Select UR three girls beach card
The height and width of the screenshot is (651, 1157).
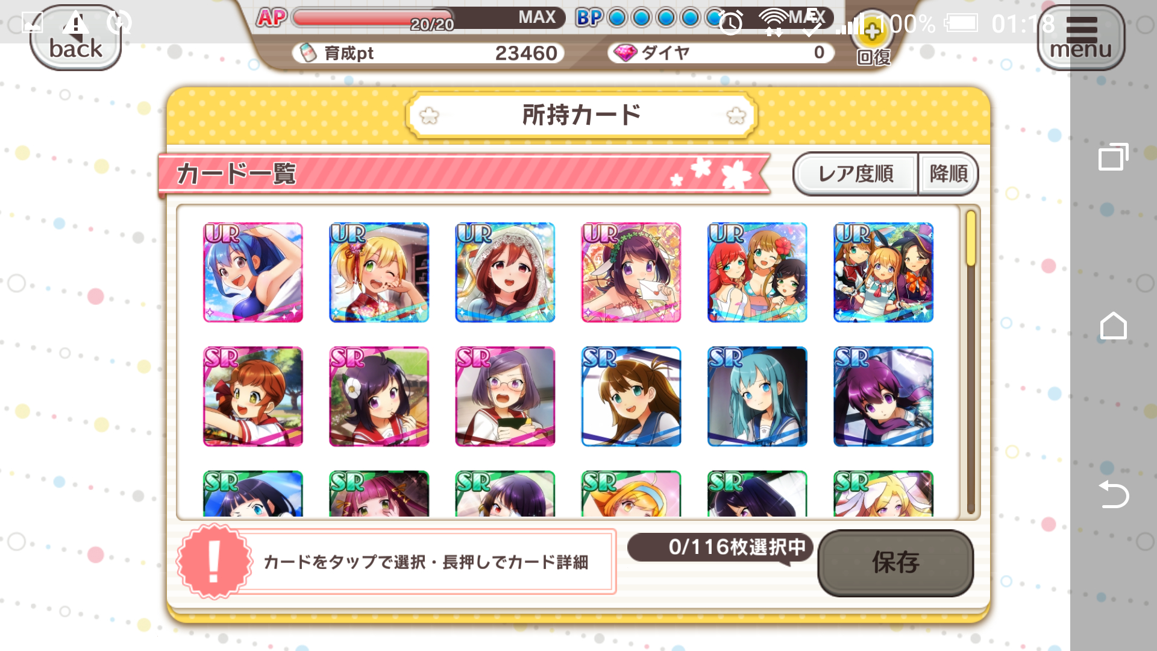(x=757, y=272)
